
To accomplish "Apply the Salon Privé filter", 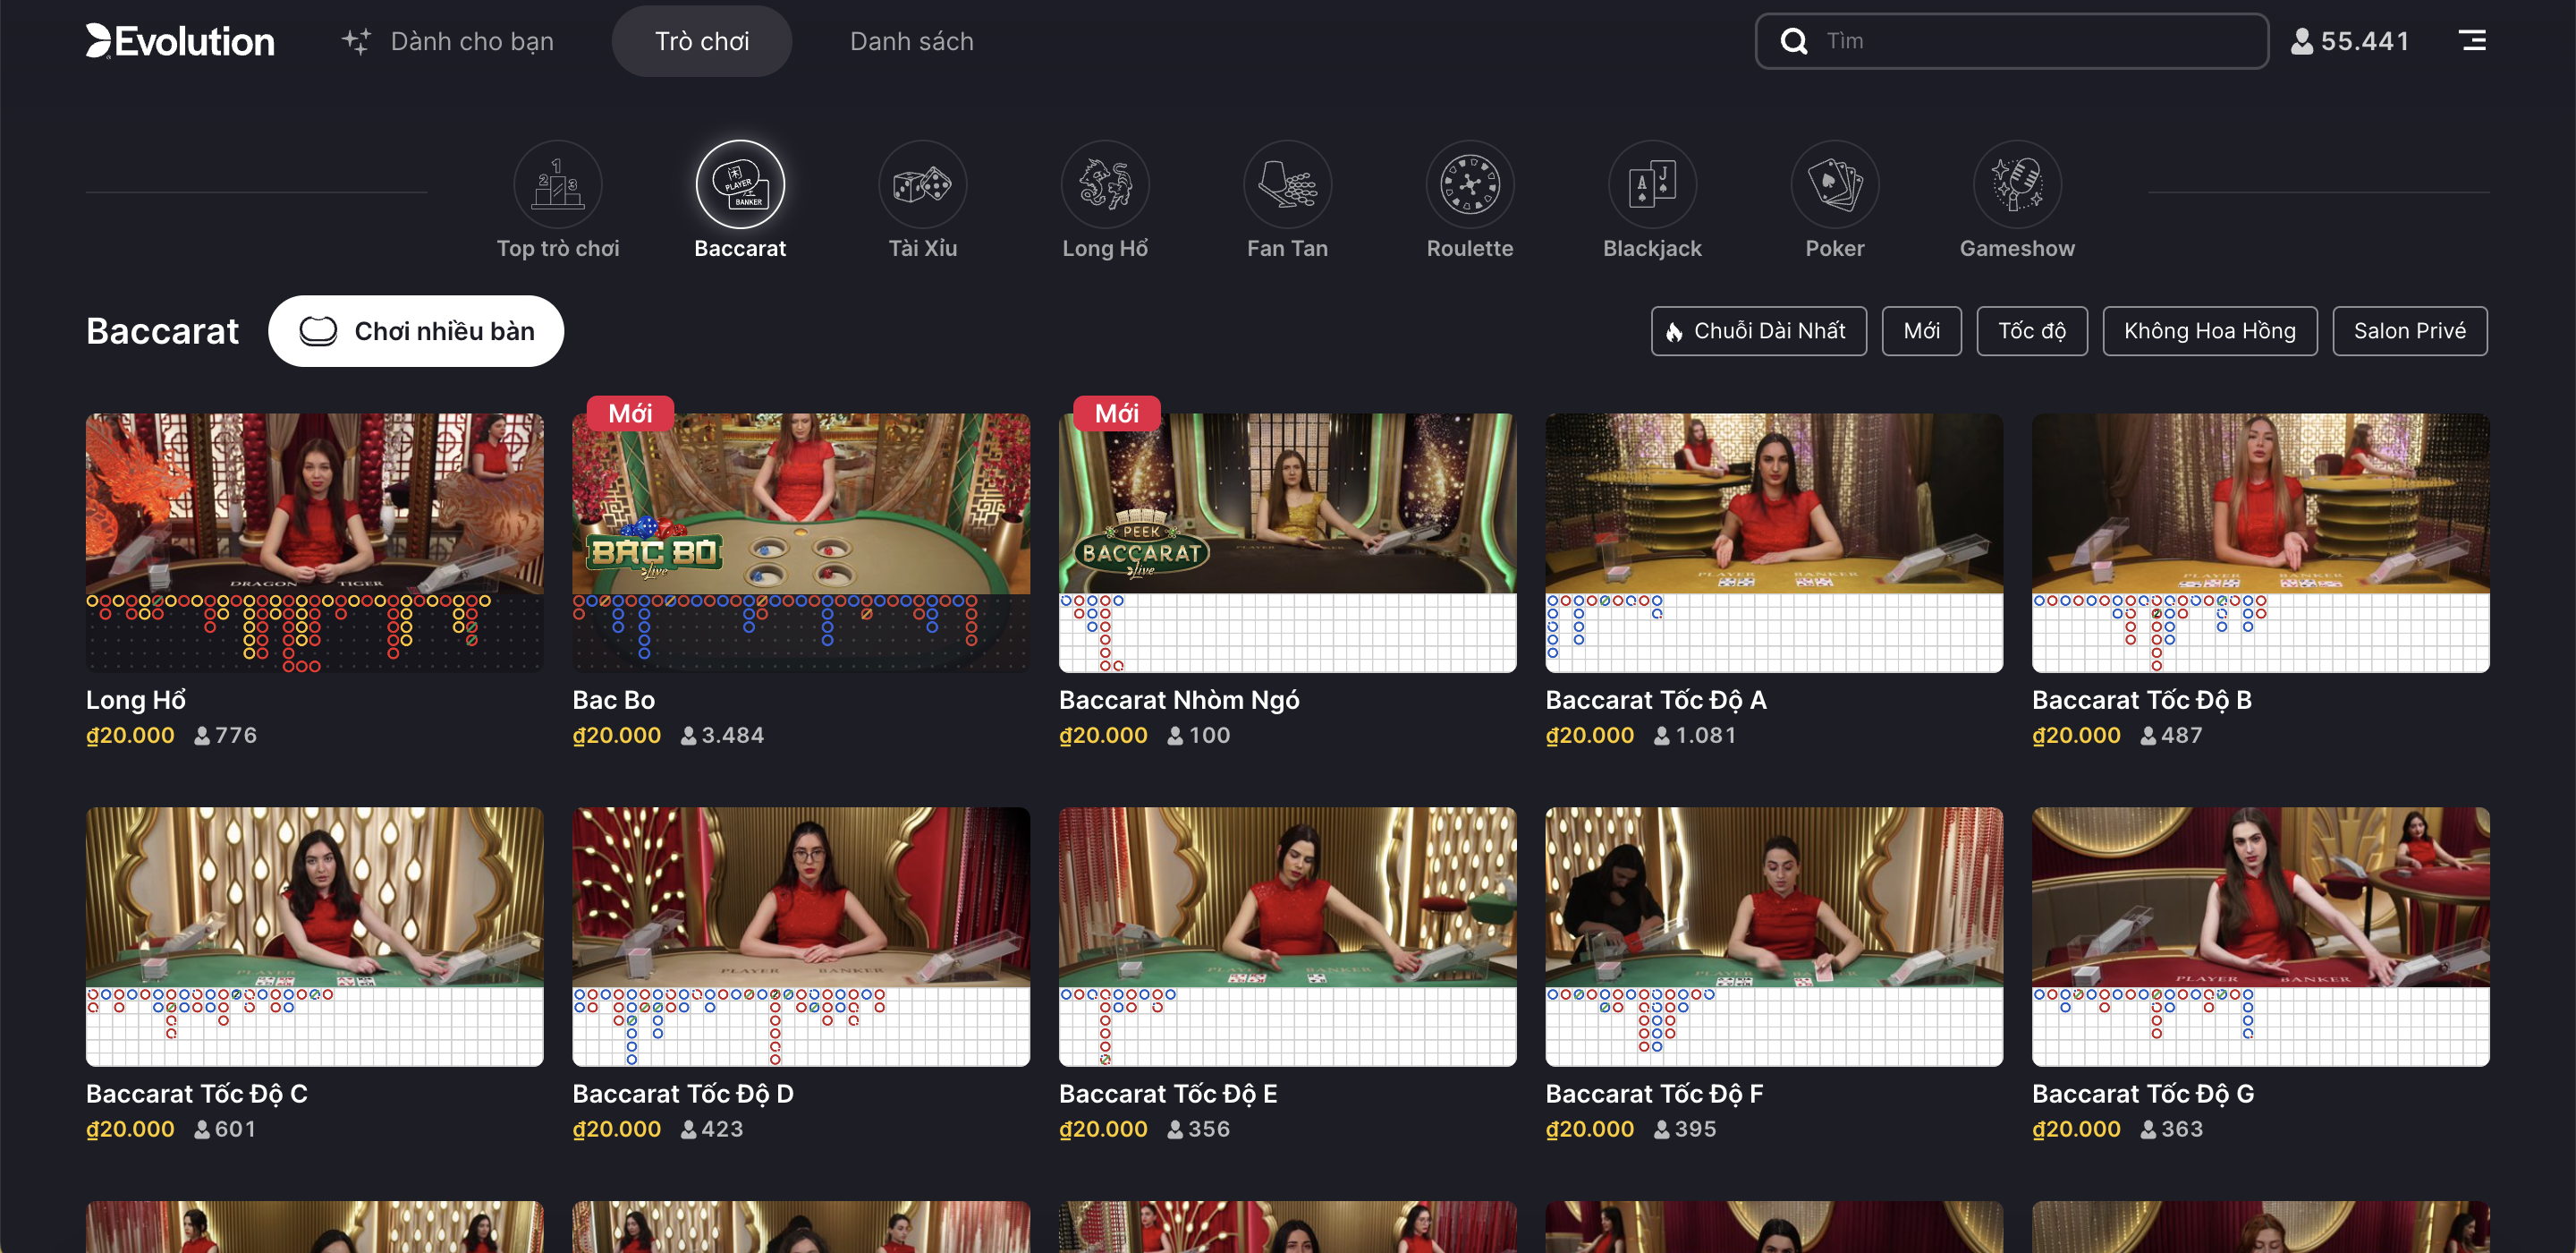I will 2410,331.
